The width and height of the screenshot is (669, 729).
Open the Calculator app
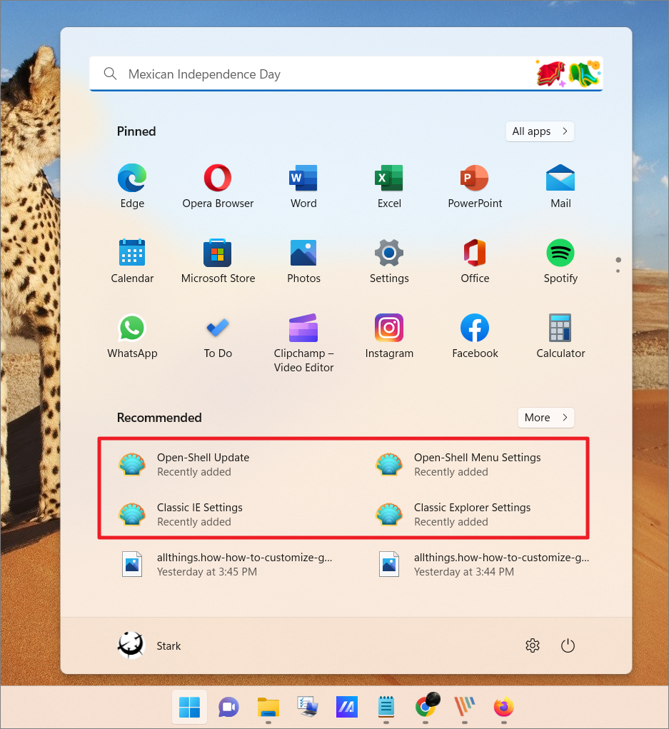click(x=560, y=336)
